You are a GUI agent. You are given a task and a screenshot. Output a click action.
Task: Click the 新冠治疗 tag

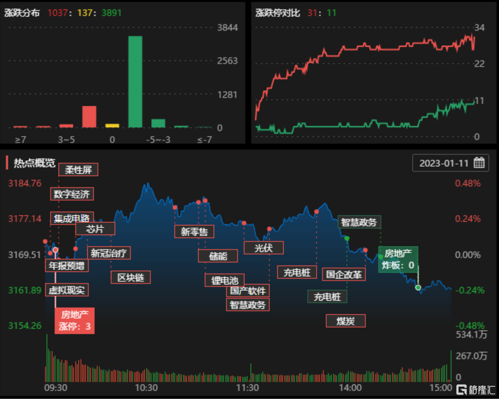[109, 253]
